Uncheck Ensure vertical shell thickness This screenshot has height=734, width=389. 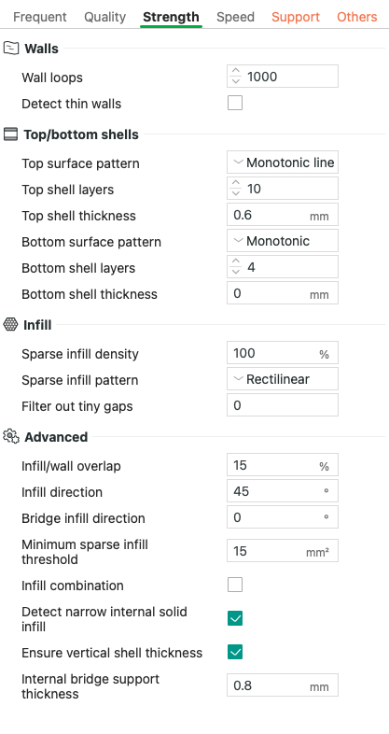235,652
